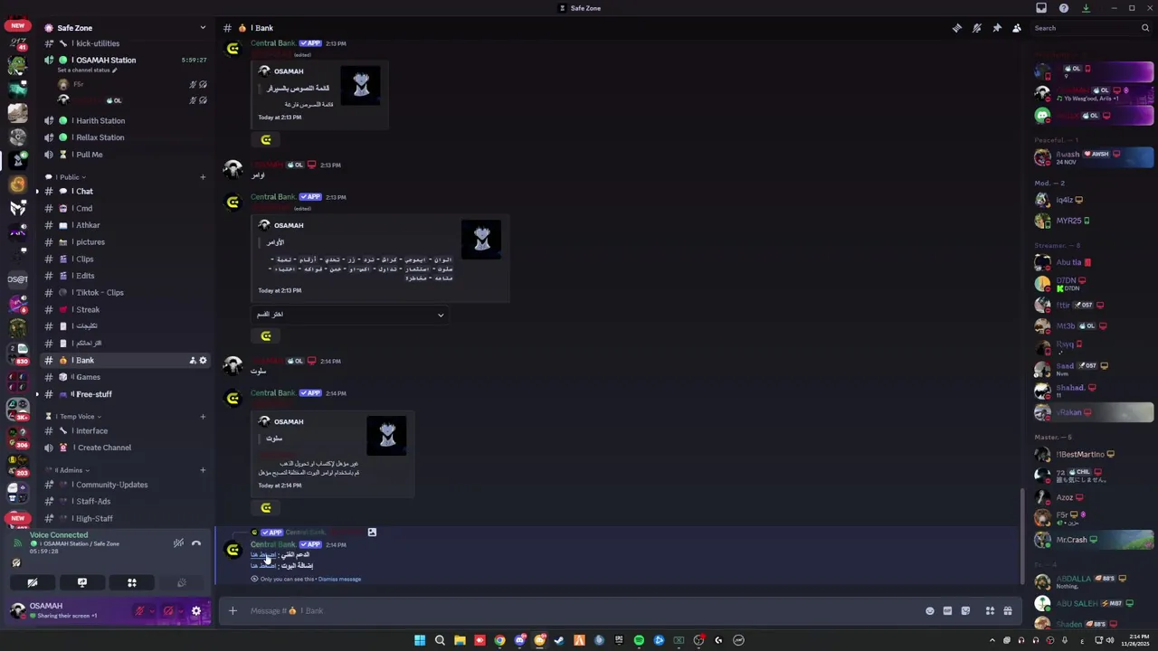
Task: Send a gift using the gift icon
Action: (x=1008, y=611)
